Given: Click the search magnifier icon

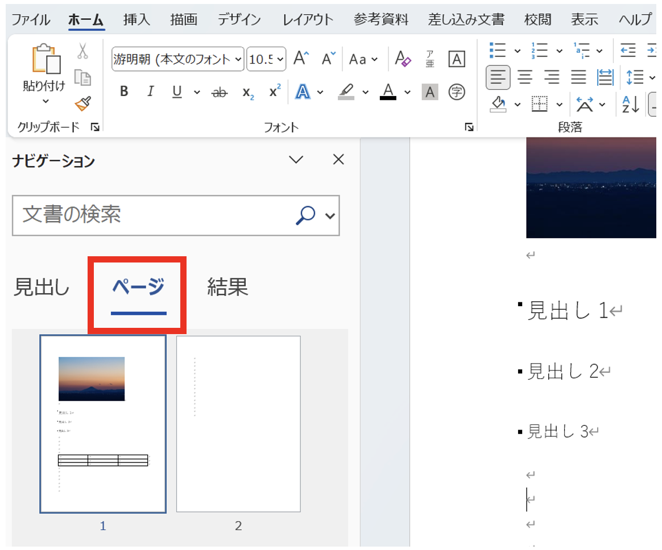Looking at the screenshot, I should 306,215.
